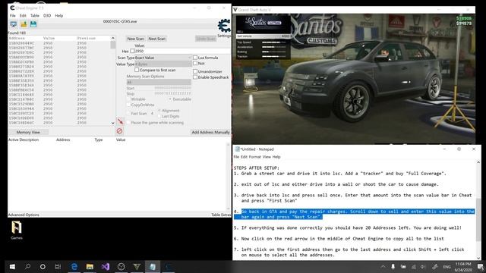The width and height of the screenshot is (486, 273).
Task: Enable the Lua formula checkbox
Action: 195,58
